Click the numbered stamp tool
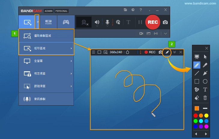This screenshot has height=139, width=219. pyautogui.click(x=197, y=89)
